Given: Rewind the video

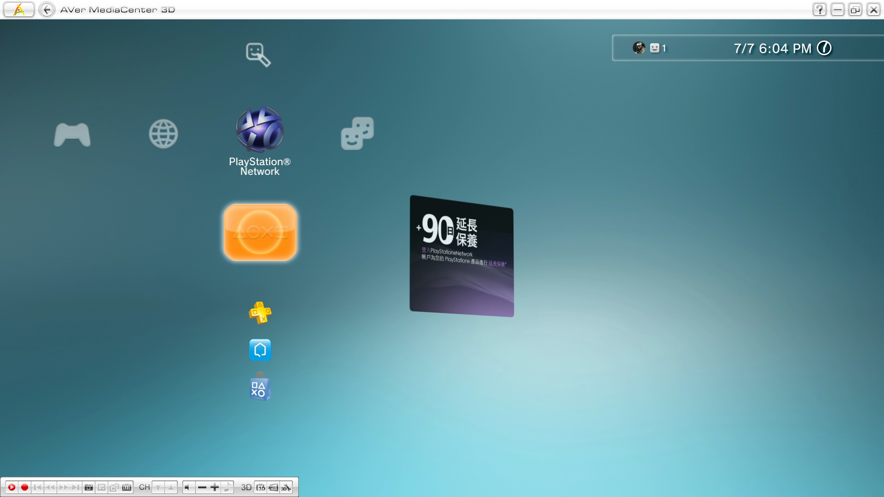Looking at the screenshot, I should click(x=51, y=487).
